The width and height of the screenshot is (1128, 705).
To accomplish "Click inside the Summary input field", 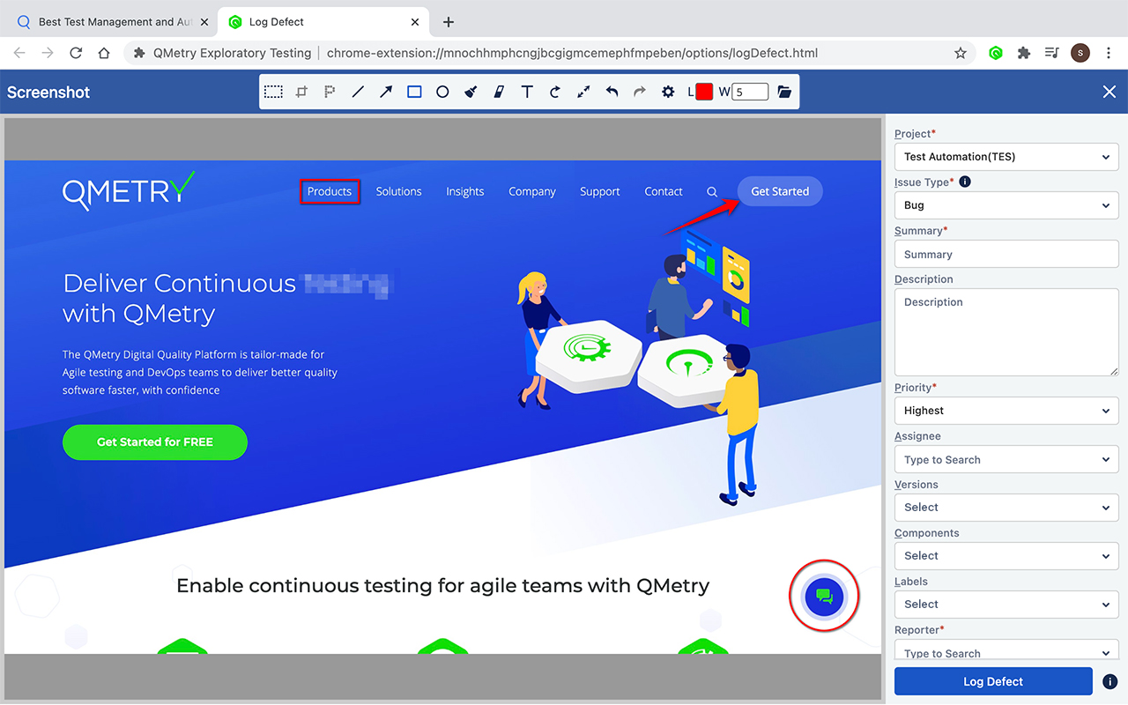I will (1006, 254).
